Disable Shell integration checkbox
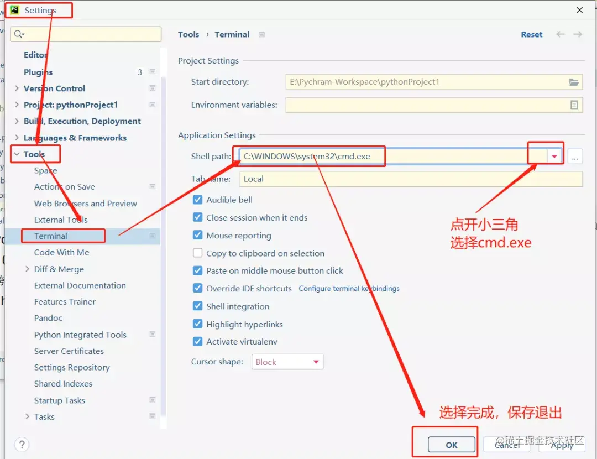This screenshot has width=597, height=459. click(x=197, y=306)
